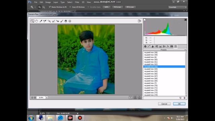The width and height of the screenshot is (215, 121).
Task: Click the Y-shaped icon below the preview
Action: (x=131, y=97)
